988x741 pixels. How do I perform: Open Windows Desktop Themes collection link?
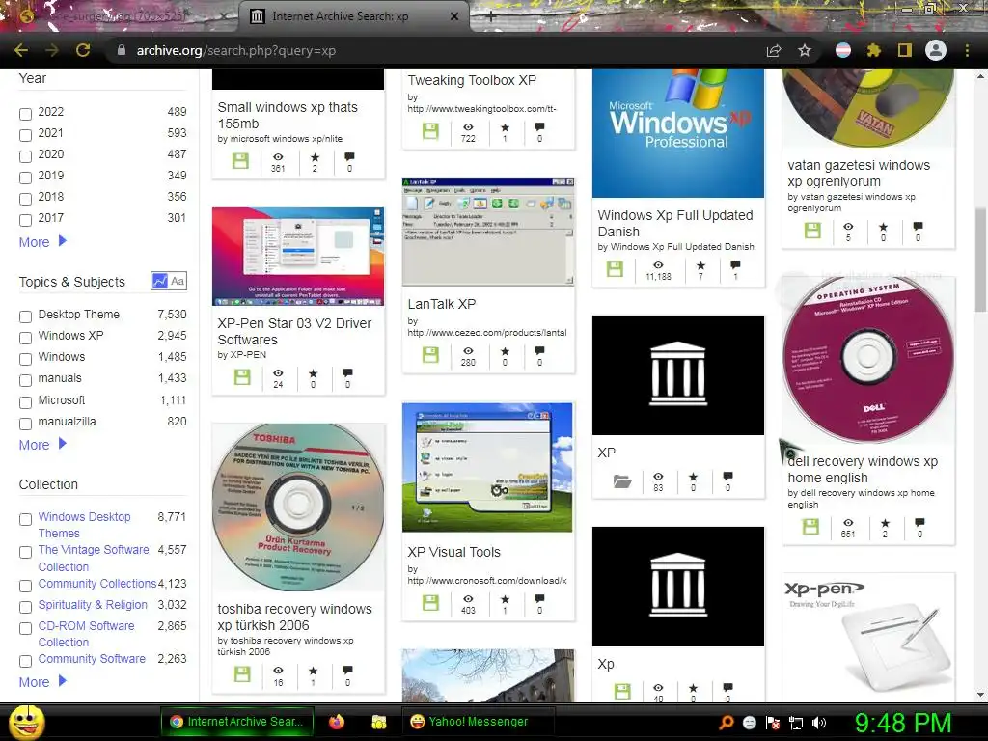[85, 525]
